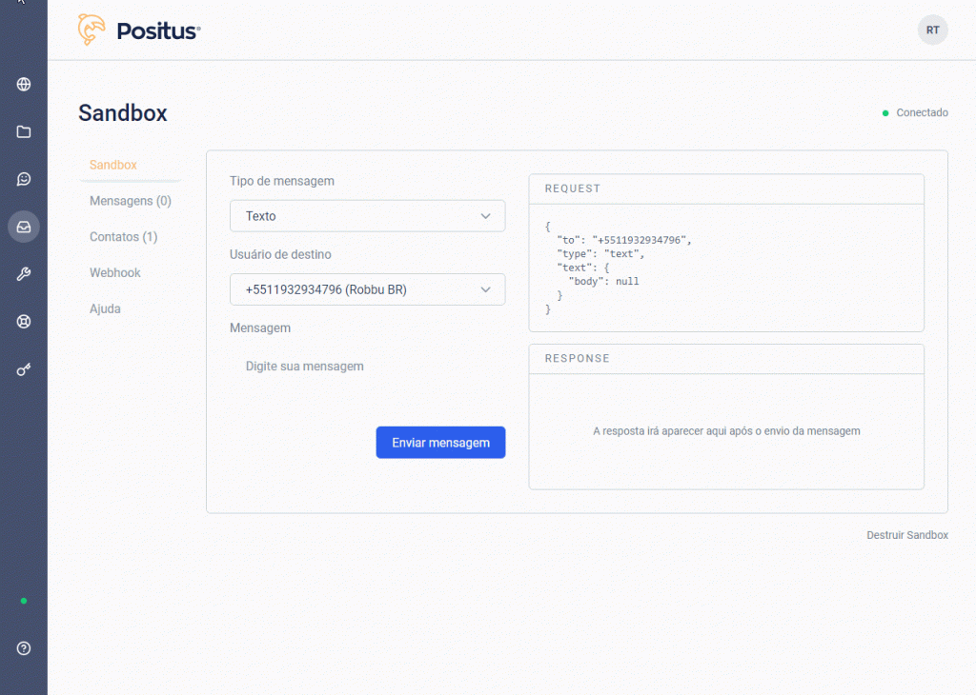Click the Destruir Sandbox link
This screenshot has width=976, height=695.
coord(906,535)
